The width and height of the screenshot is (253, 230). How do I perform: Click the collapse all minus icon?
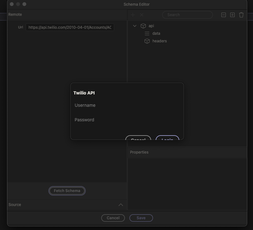pyautogui.click(x=224, y=15)
